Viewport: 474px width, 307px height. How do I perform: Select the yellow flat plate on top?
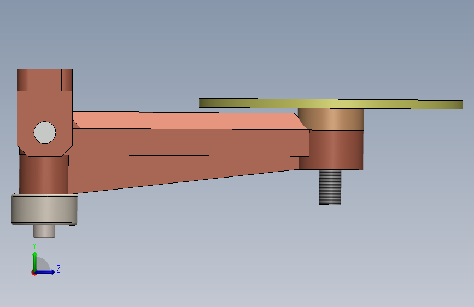coord(331,104)
